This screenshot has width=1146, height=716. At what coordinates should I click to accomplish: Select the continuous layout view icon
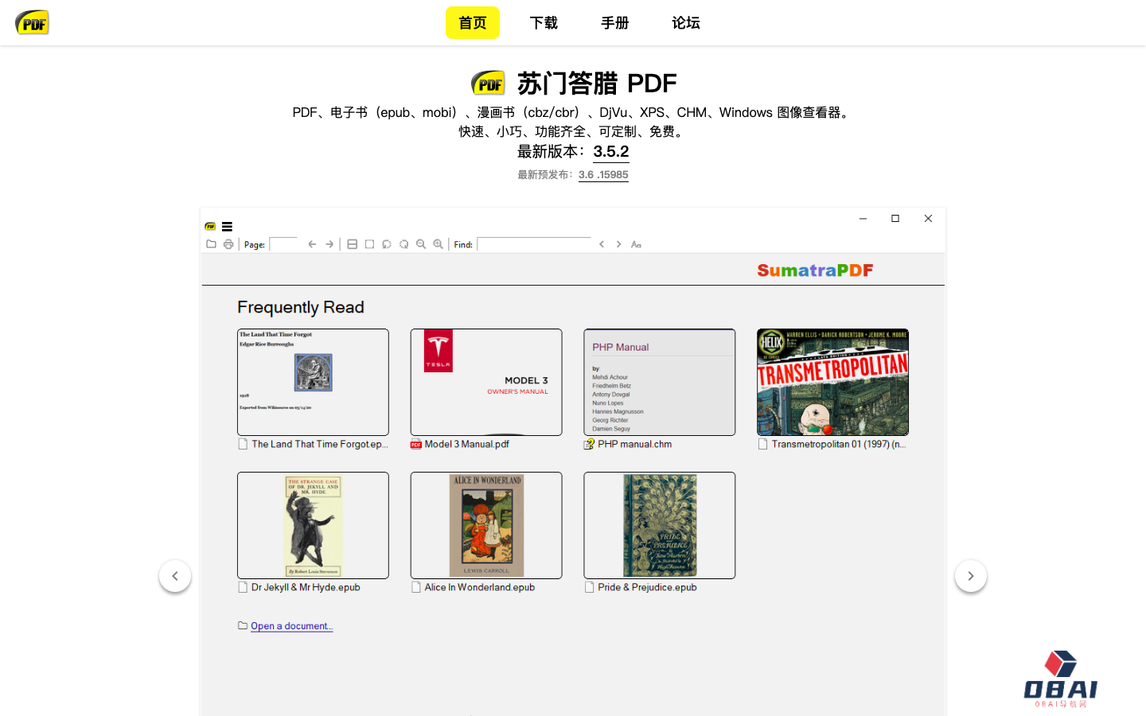(352, 244)
